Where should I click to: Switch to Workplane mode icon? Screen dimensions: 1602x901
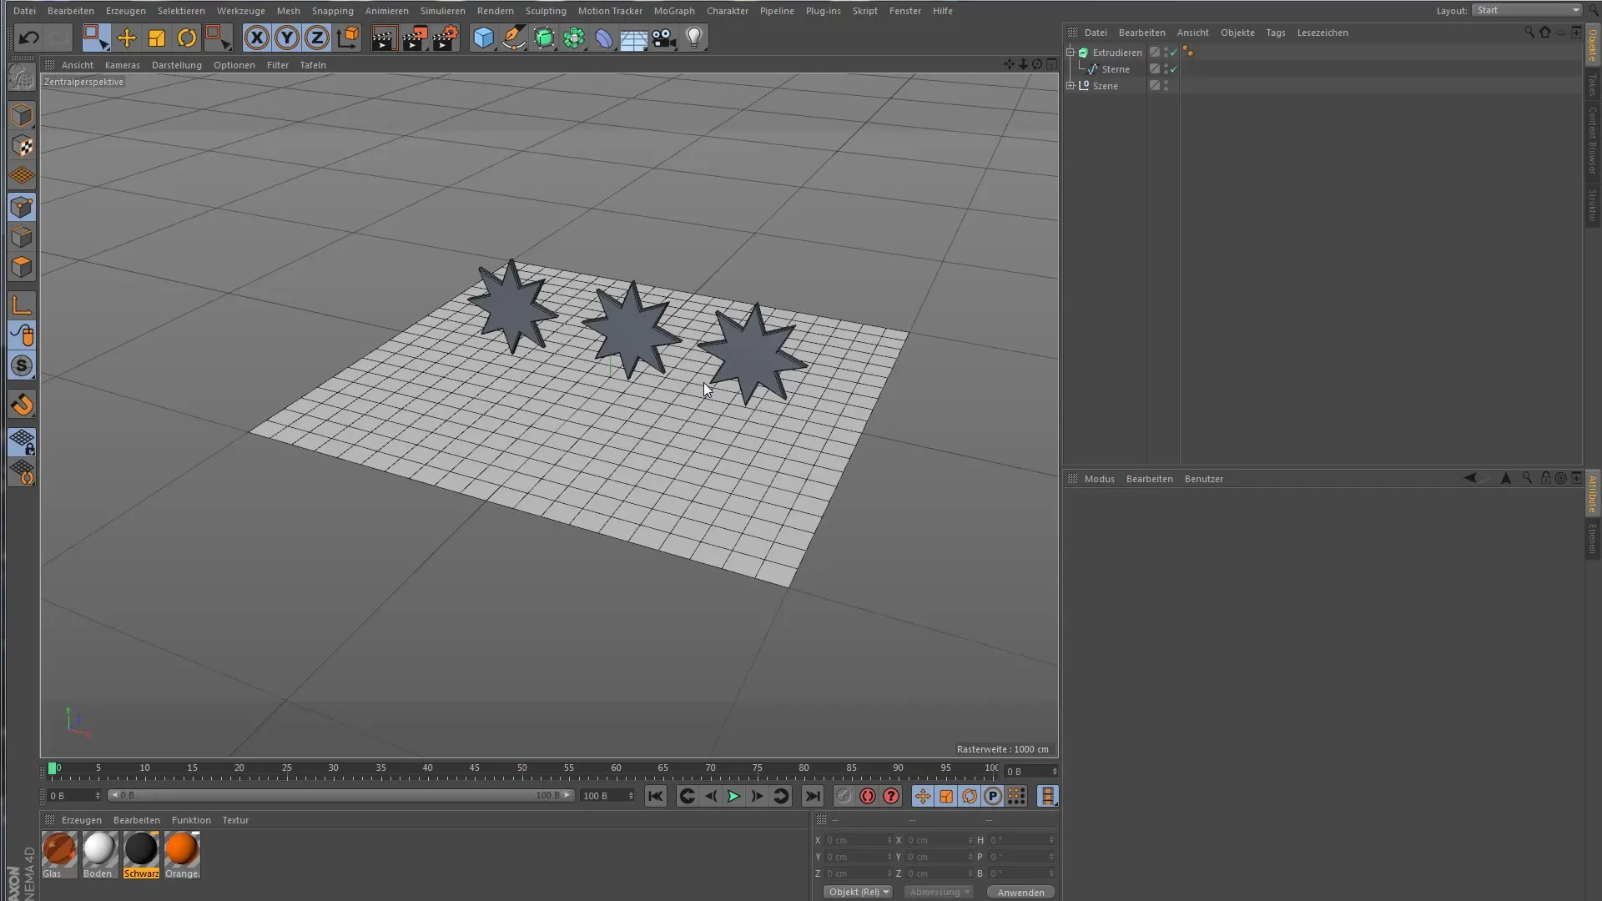(22, 176)
